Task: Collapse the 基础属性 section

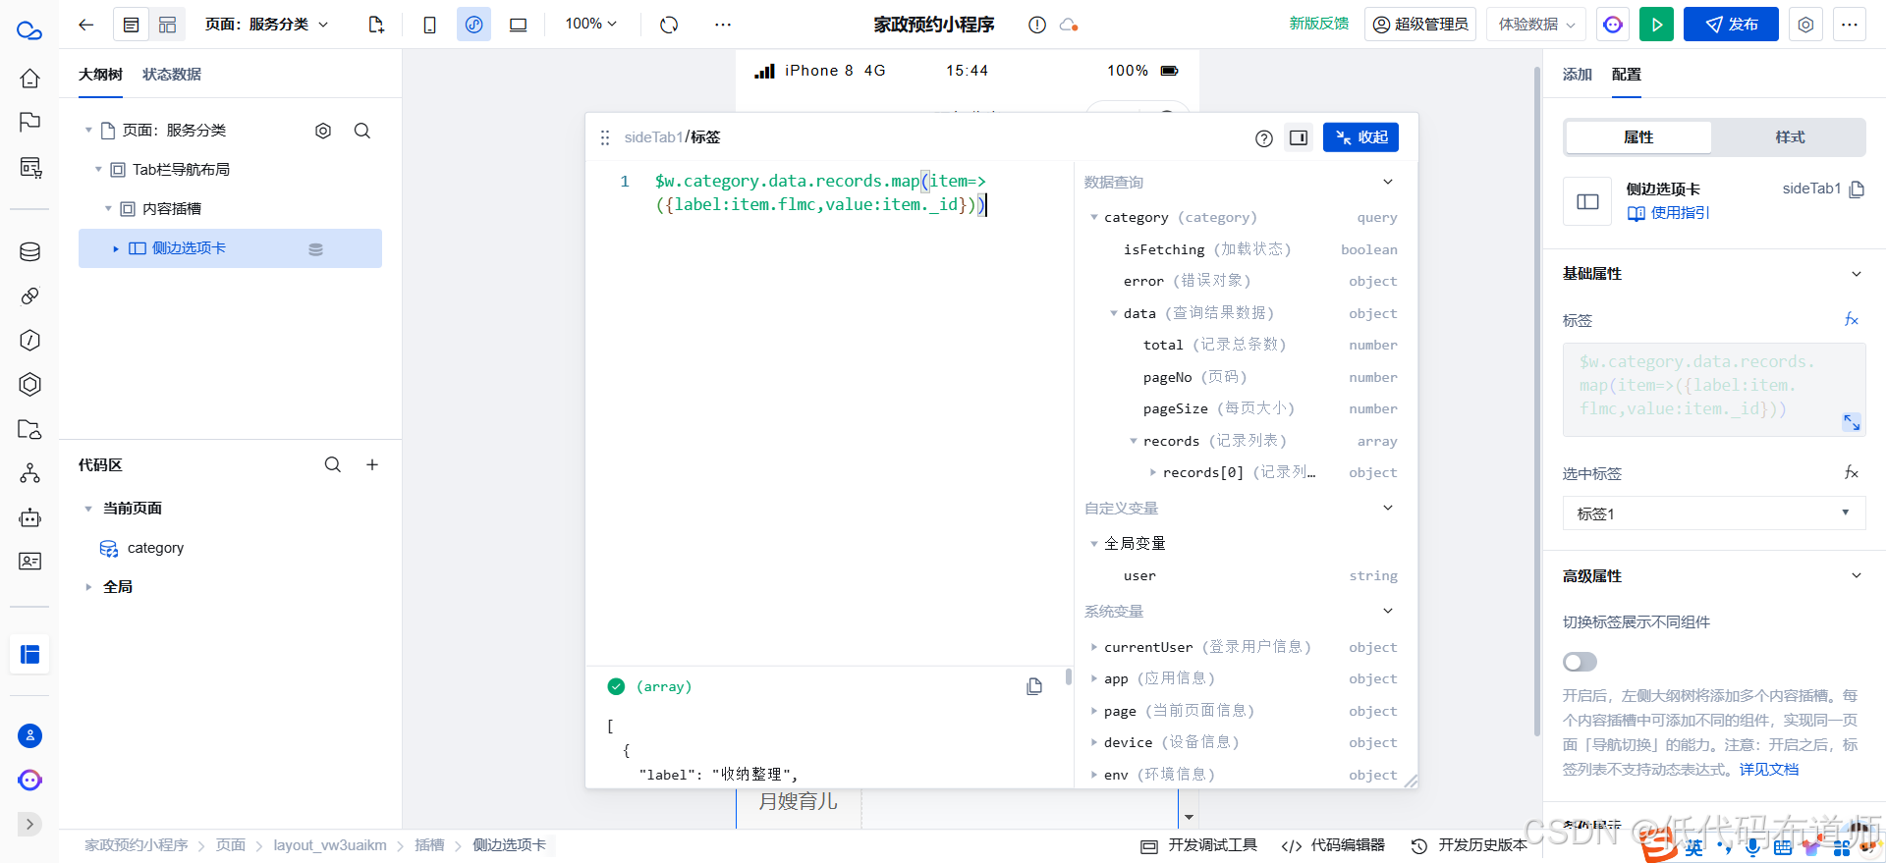Action: pyautogui.click(x=1857, y=274)
